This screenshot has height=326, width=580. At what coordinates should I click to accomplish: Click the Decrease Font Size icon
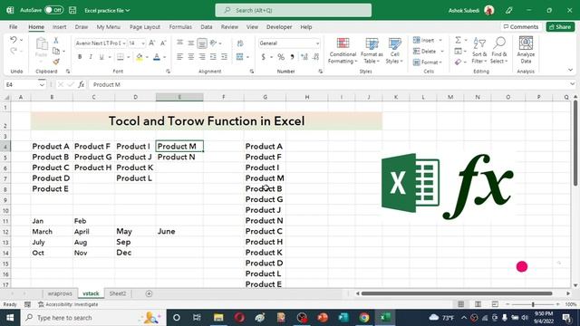click(163, 43)
